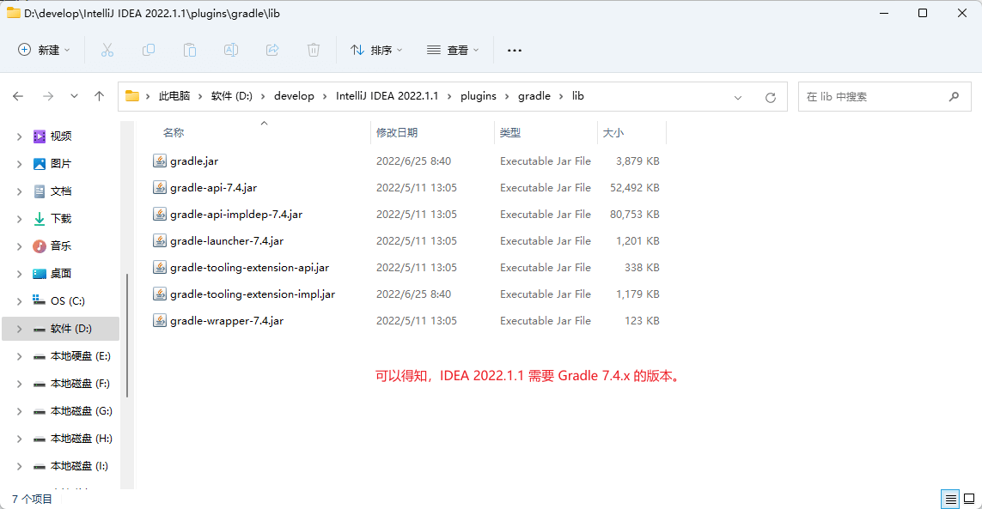Switch to details view icon in status bar
Image resolution: width=982 pixels, height=509 pixels.
point(951,499)
